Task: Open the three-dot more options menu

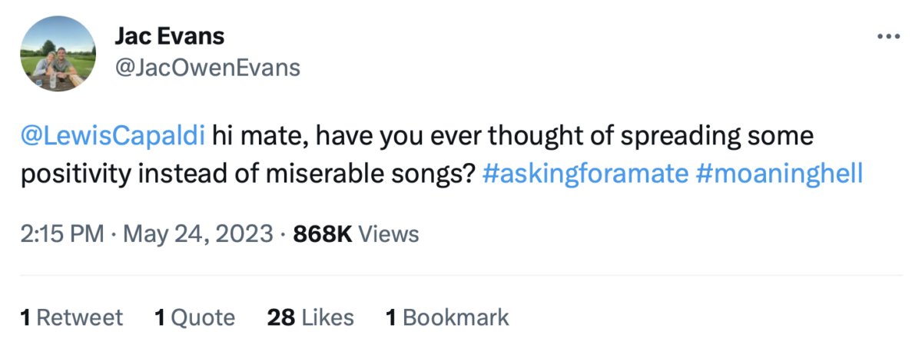Action: 888,37
